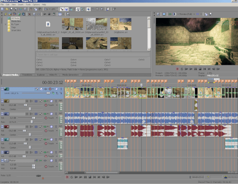Click Play in the preview transport
The height and width of the screenshot is (184, 238).
[x=191, y=69]
